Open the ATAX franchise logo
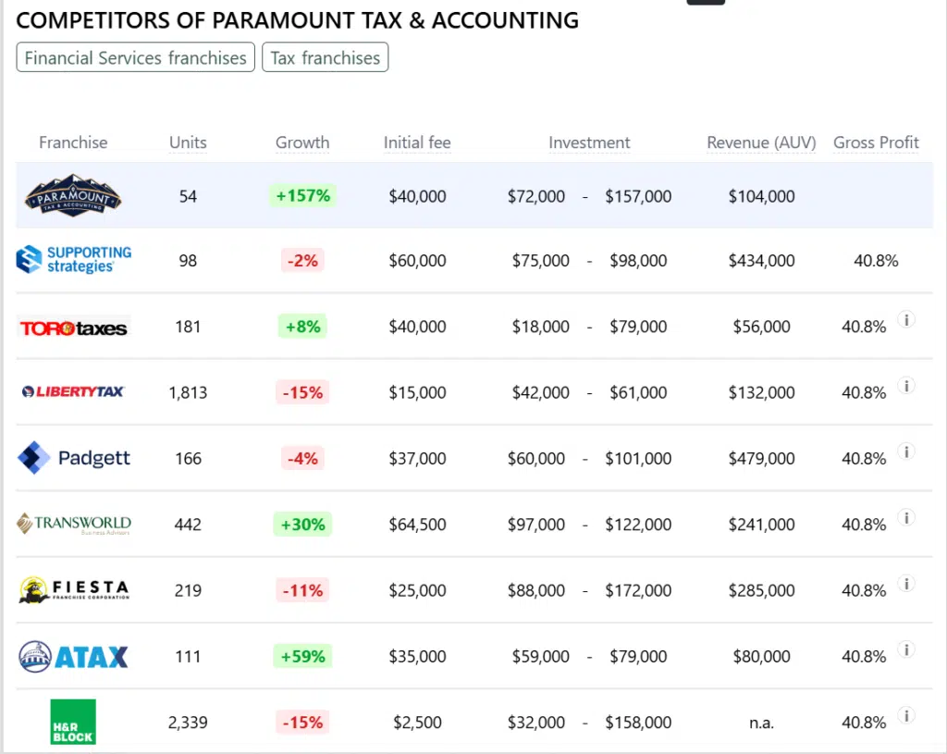947x754 pixels. click(74, 657)
